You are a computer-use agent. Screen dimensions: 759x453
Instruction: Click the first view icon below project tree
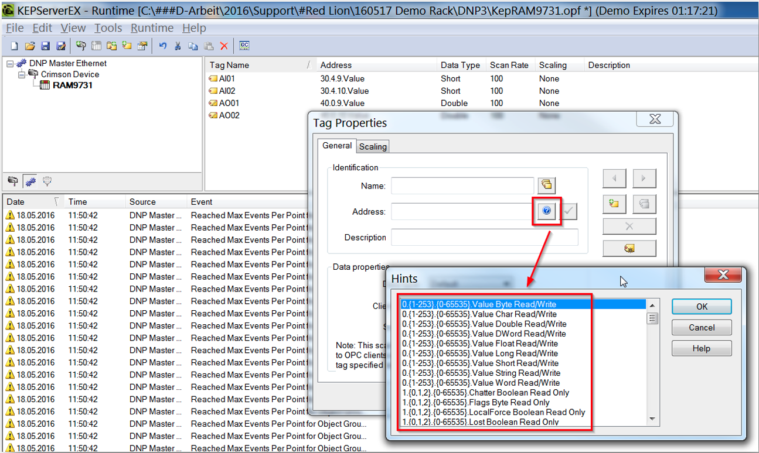click(13, 182)
